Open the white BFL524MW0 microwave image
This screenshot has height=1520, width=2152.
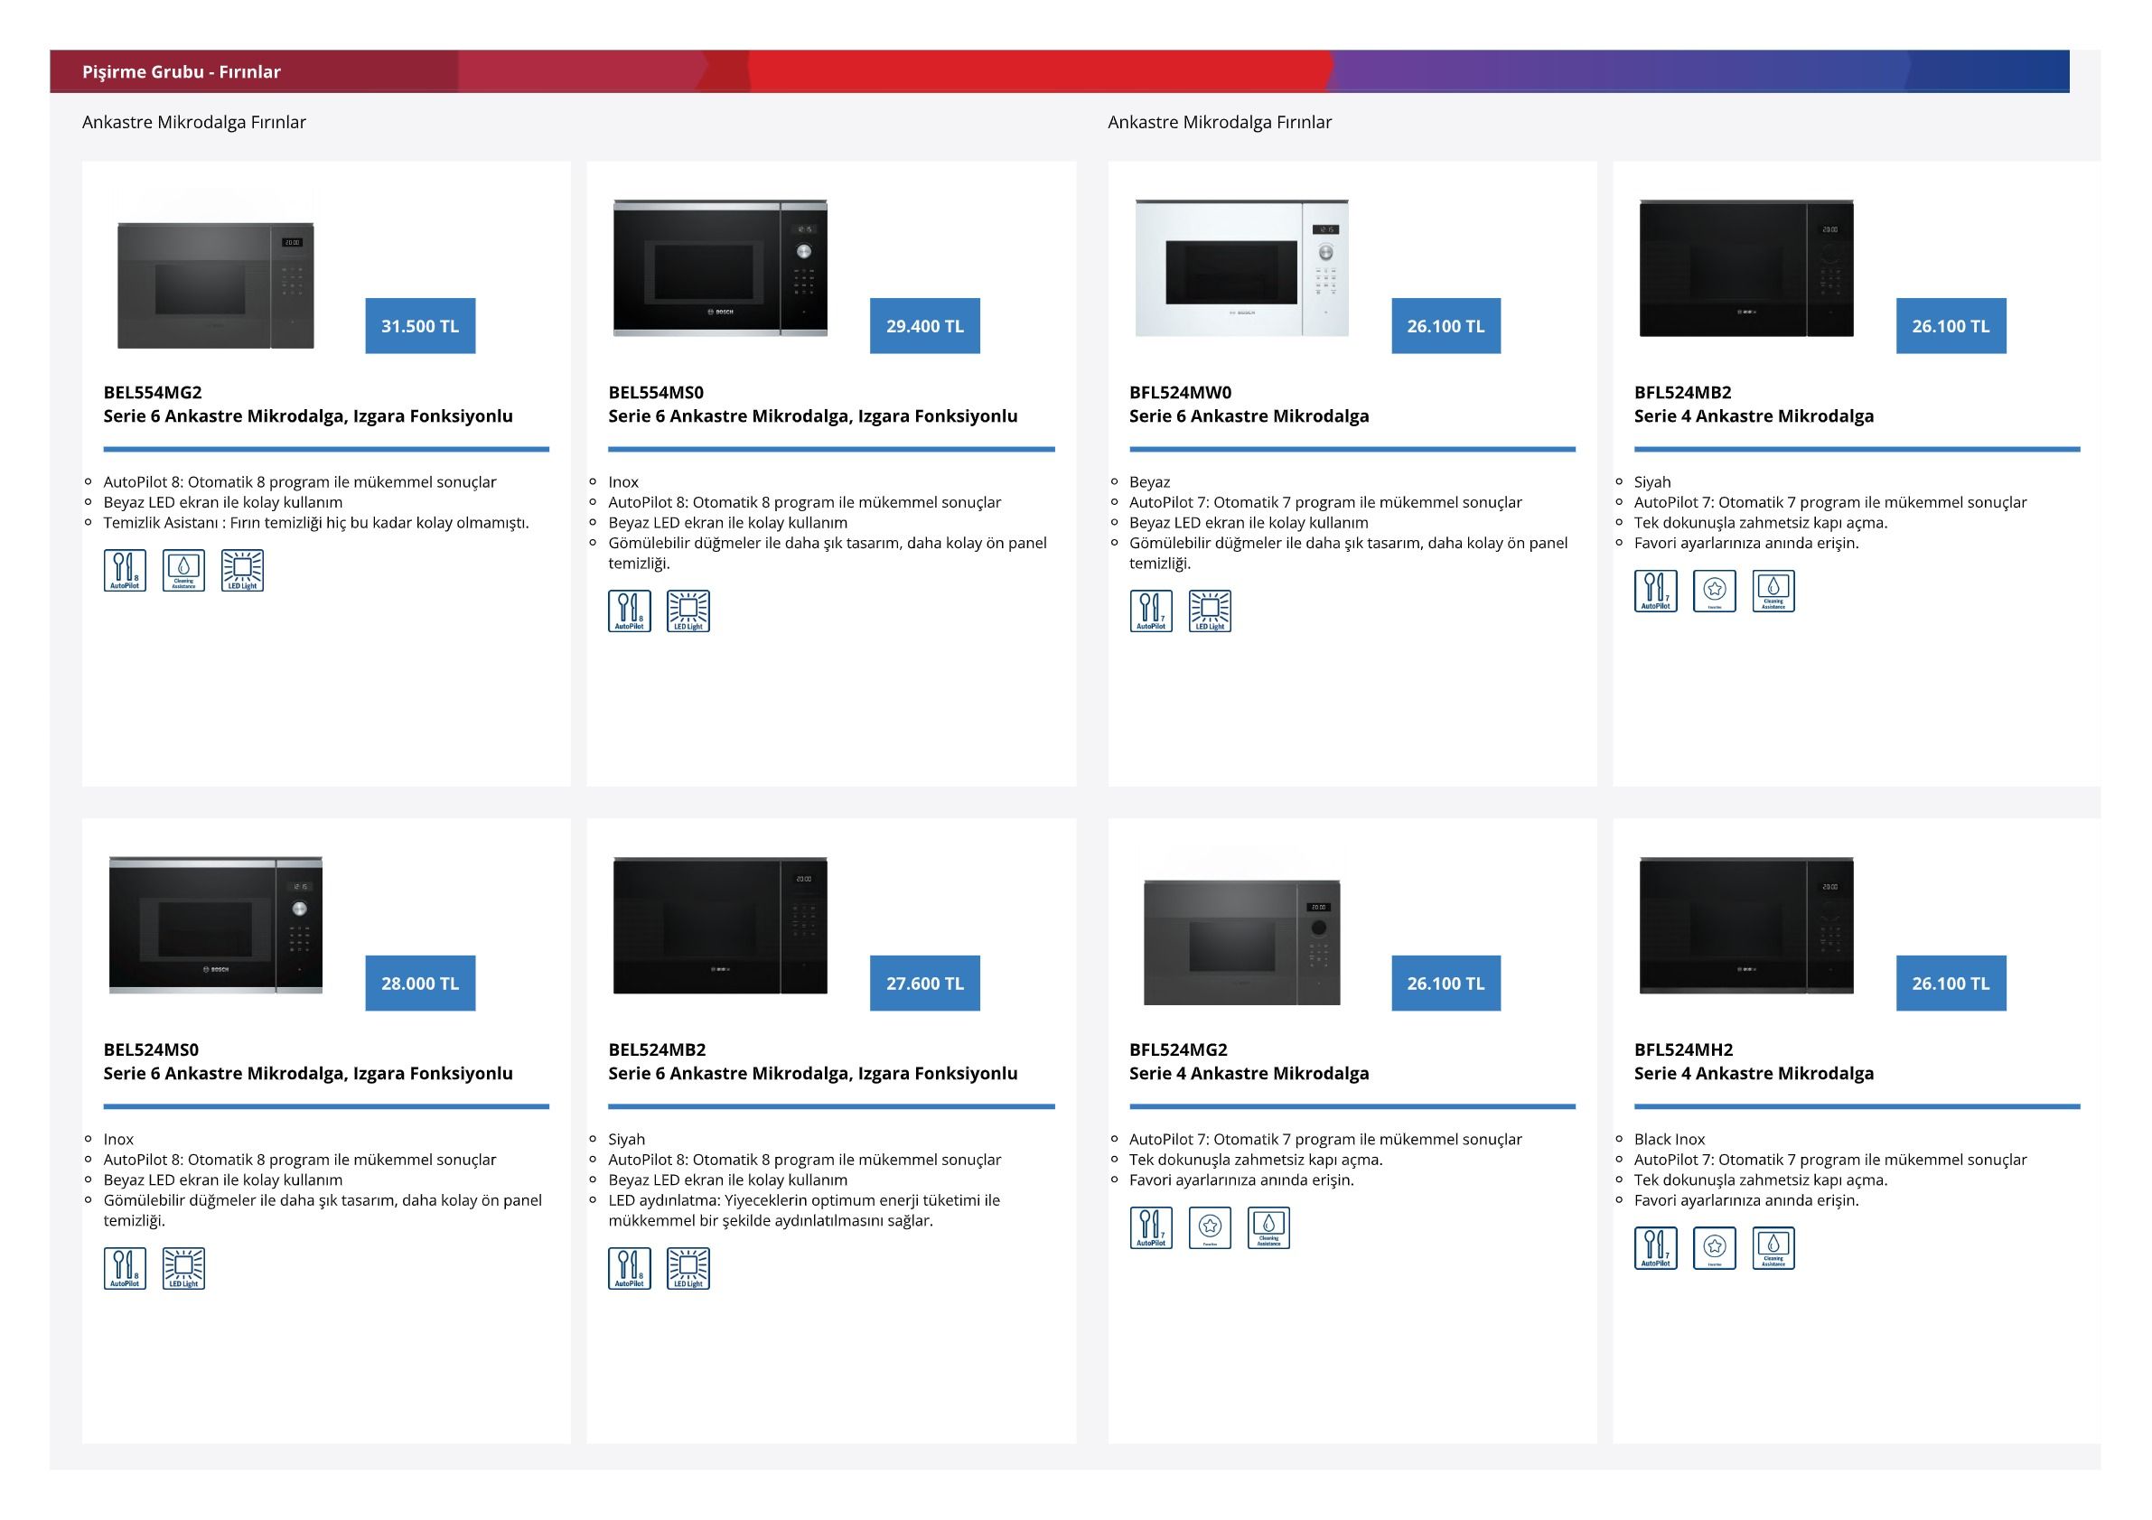coord(1242,268)
